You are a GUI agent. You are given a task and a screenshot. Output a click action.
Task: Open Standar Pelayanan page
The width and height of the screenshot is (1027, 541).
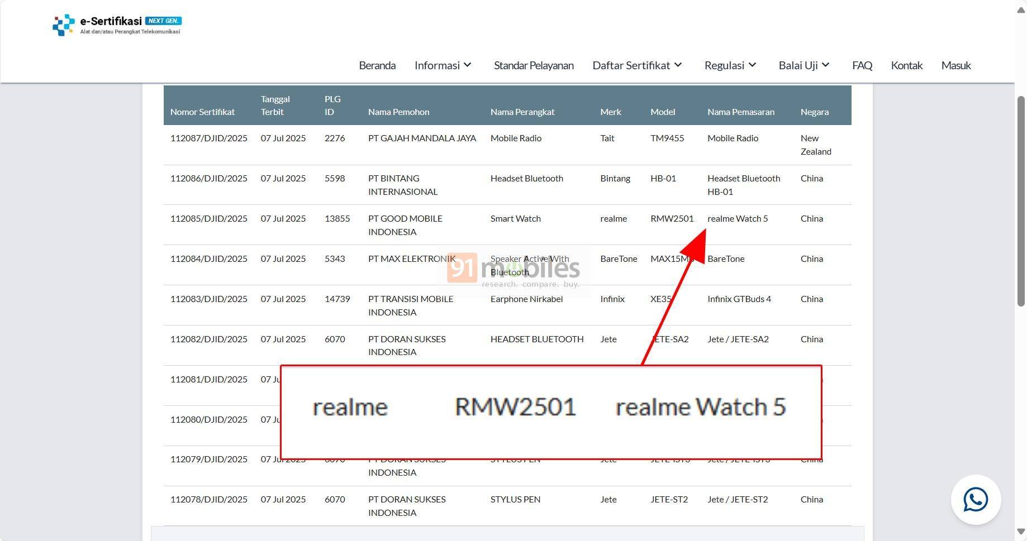[x=534, y=65]
